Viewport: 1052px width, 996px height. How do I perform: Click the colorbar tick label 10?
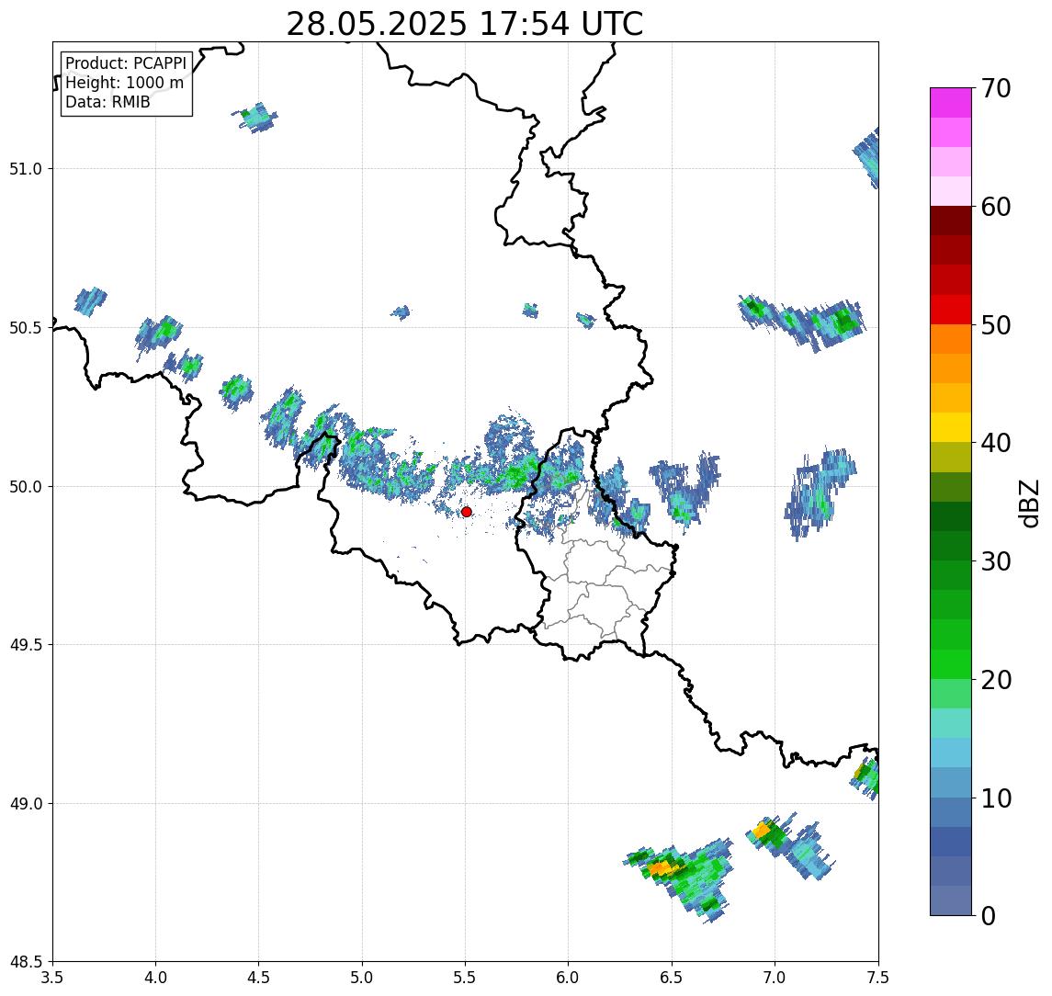pos(996,798)
